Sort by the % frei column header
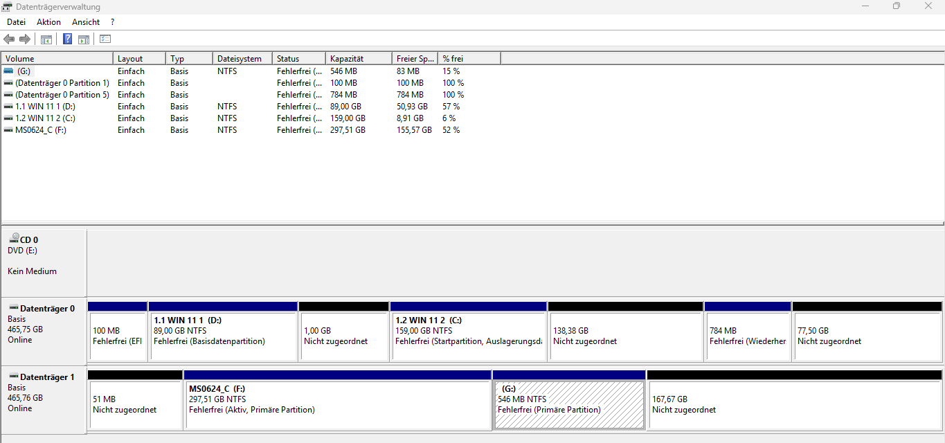 pos(469,59)
